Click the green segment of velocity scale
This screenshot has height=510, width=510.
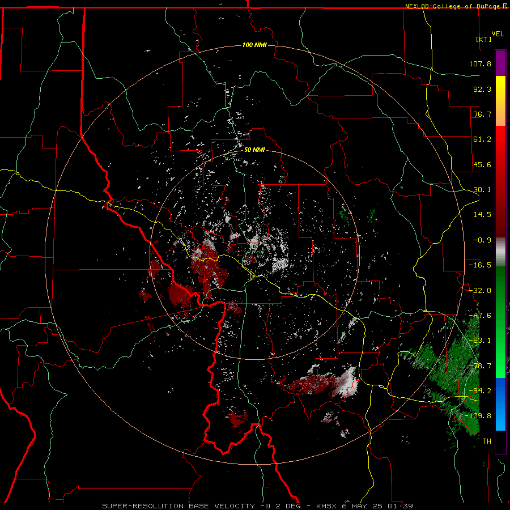(500, 322)
